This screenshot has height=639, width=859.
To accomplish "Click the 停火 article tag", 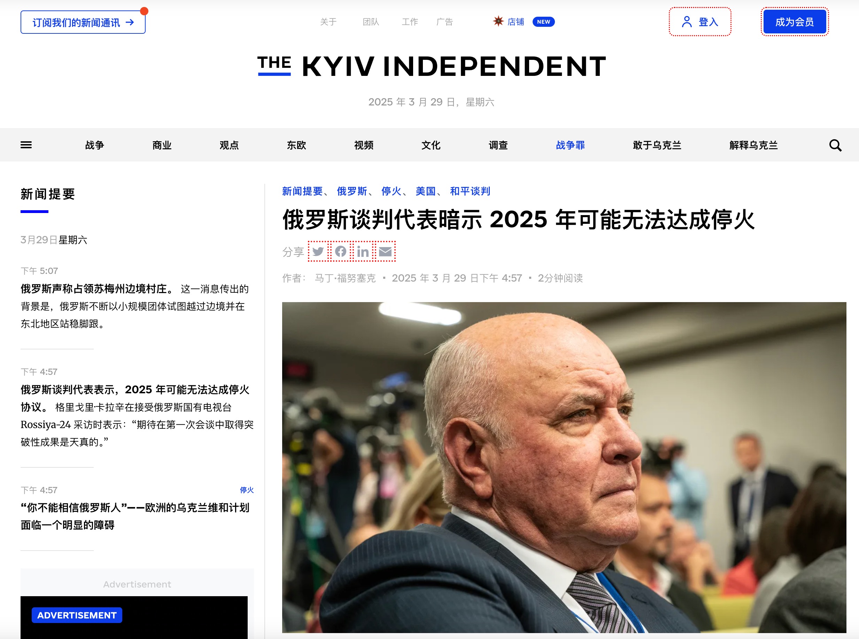I will (x=391, y=191).
